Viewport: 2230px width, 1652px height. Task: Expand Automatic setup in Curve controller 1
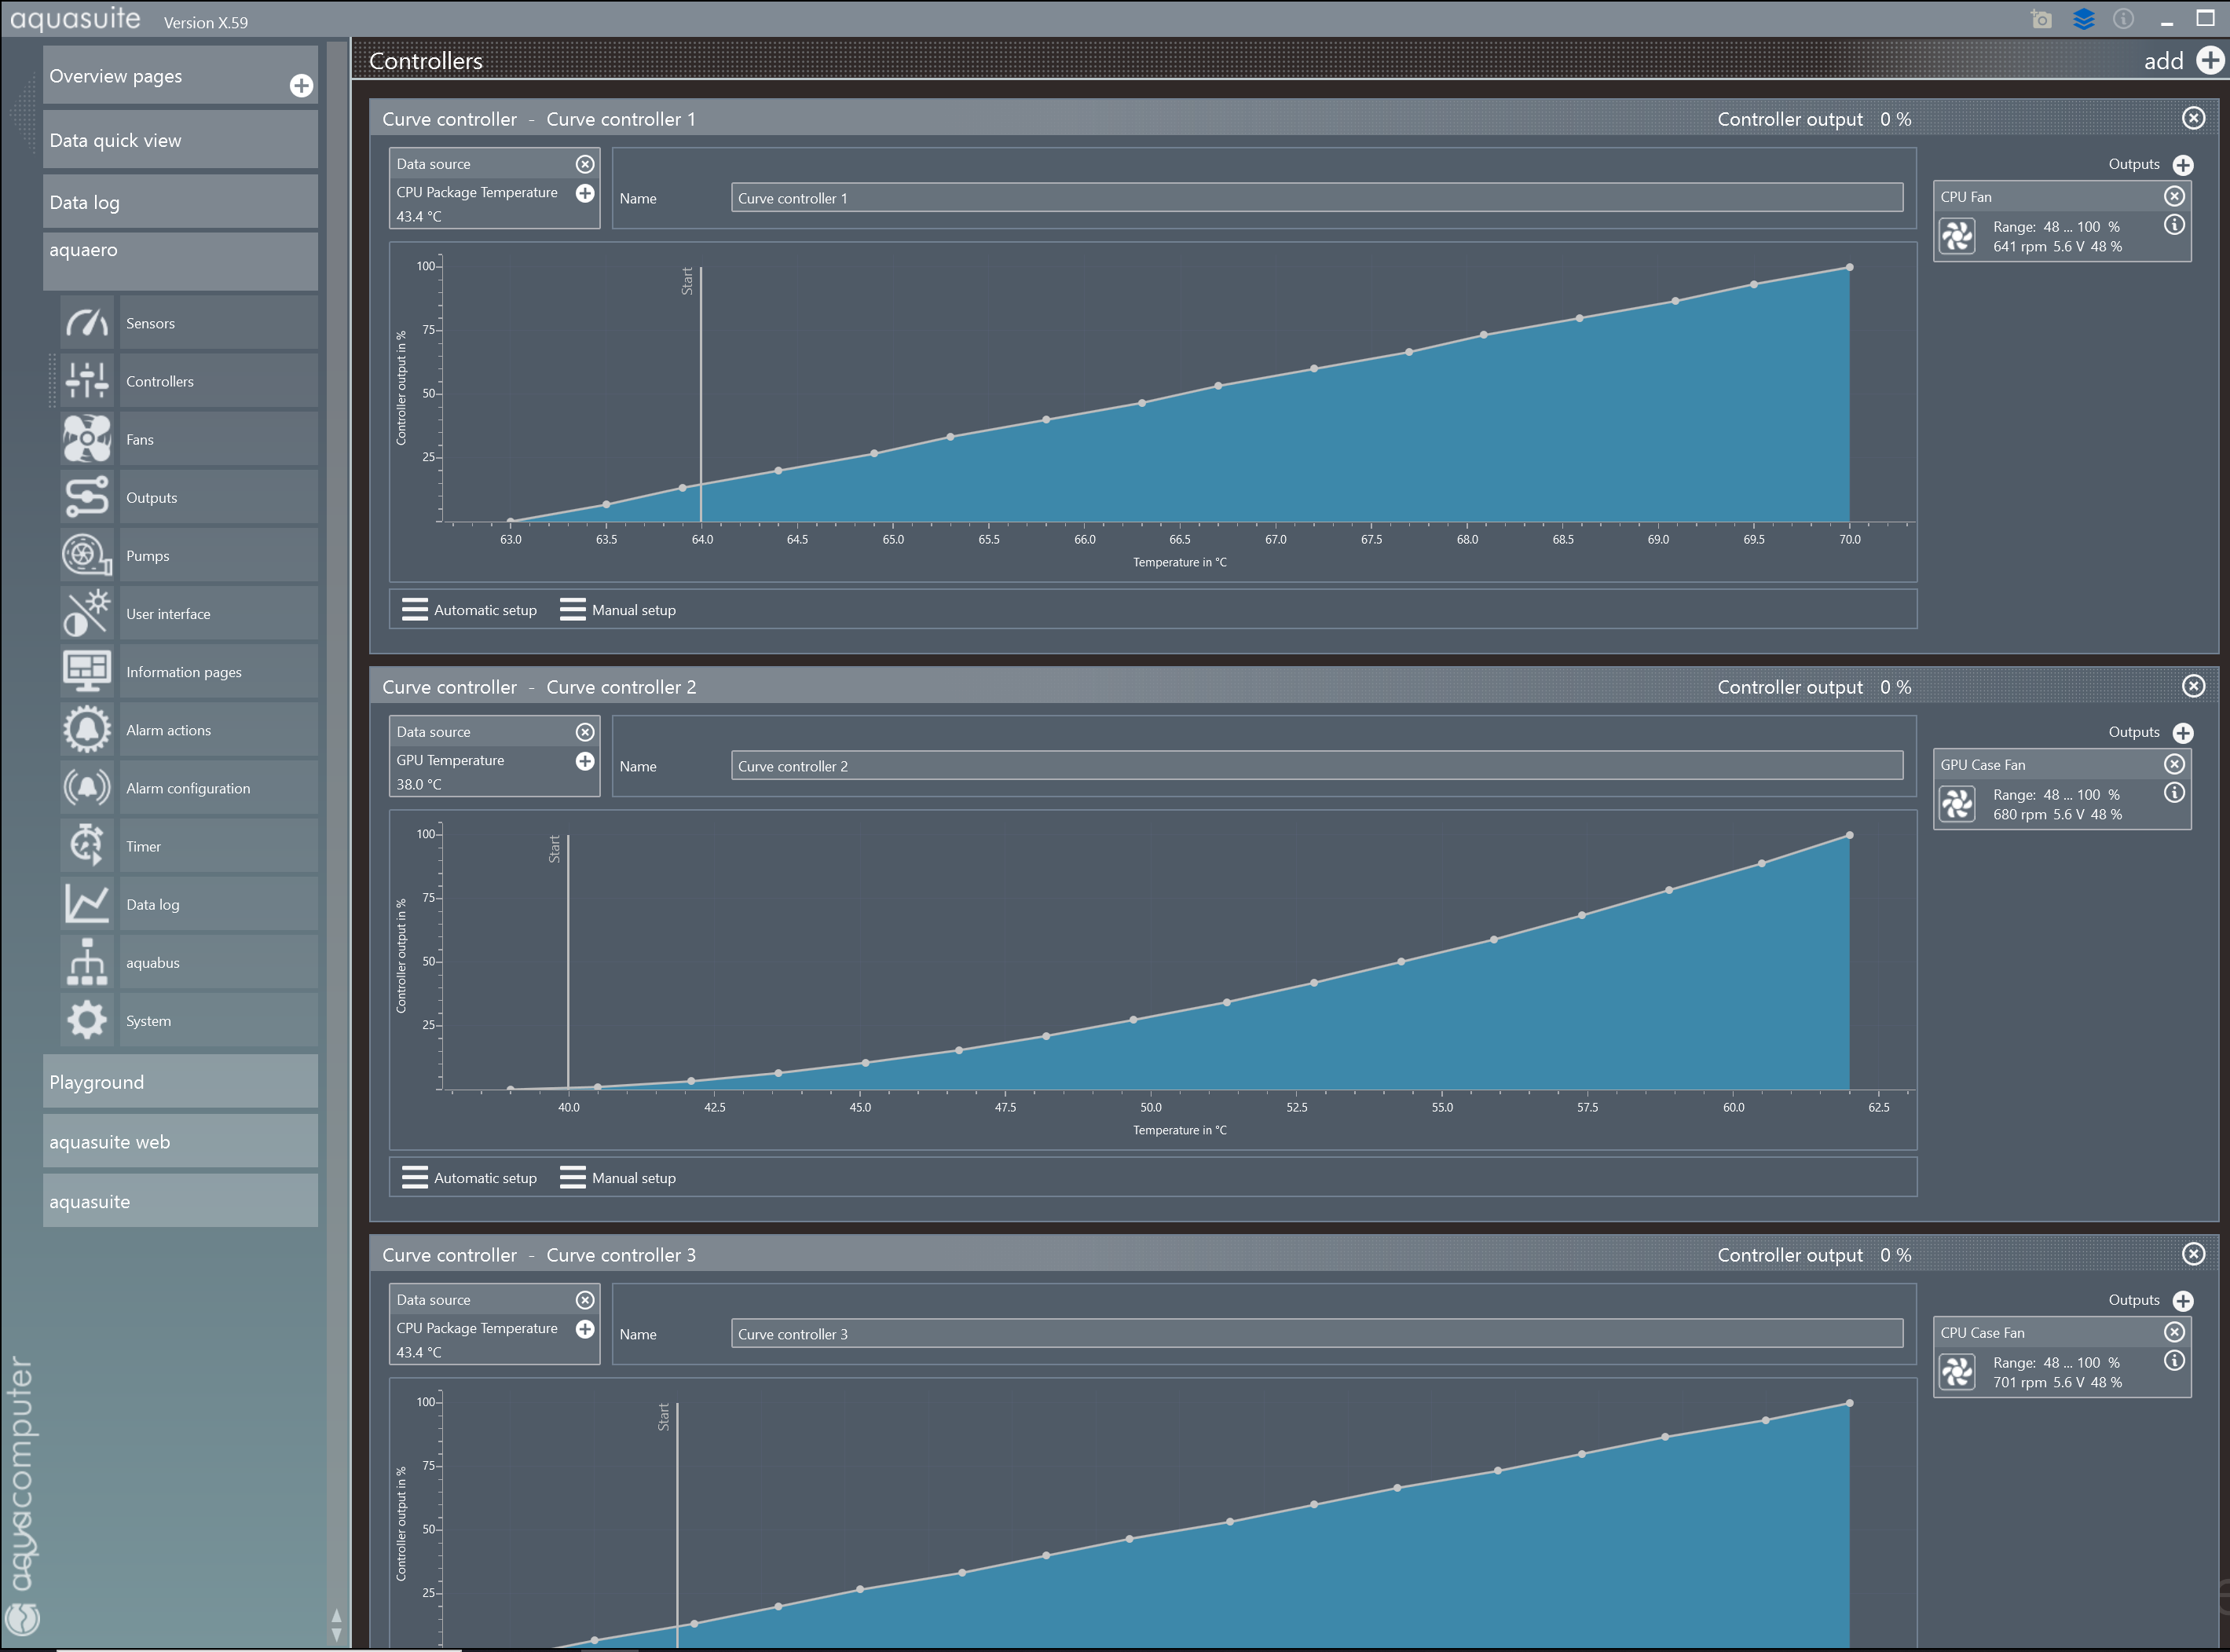470,610
